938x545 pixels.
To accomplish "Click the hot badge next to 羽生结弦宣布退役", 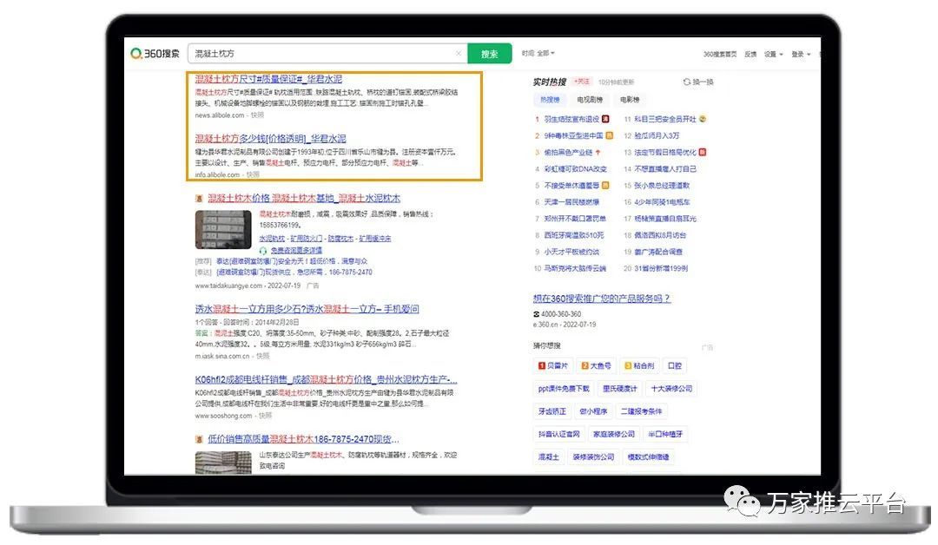I will tap(605, 119).
